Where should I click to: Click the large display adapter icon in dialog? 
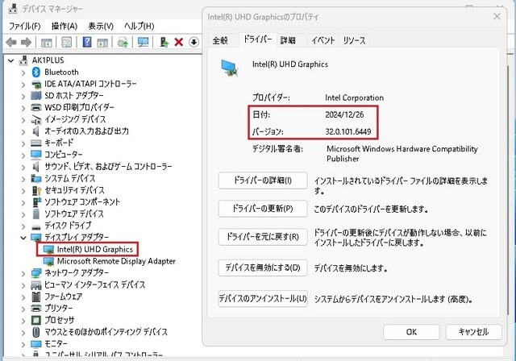tap(230, 68)
